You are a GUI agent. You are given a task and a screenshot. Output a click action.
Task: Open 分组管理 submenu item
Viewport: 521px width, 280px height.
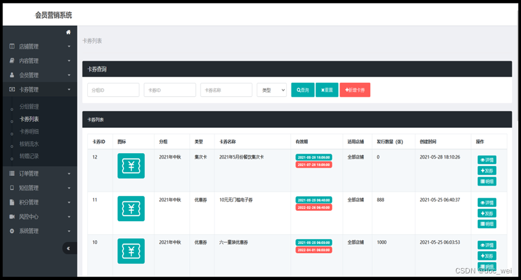(x=30, y=106)
